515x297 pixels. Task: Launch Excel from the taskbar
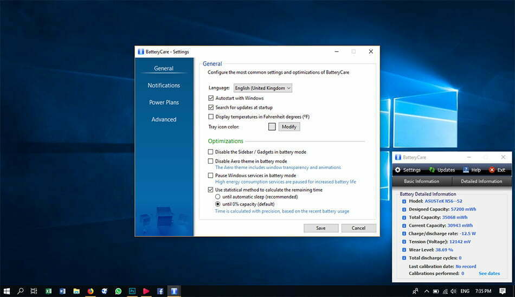49,291
